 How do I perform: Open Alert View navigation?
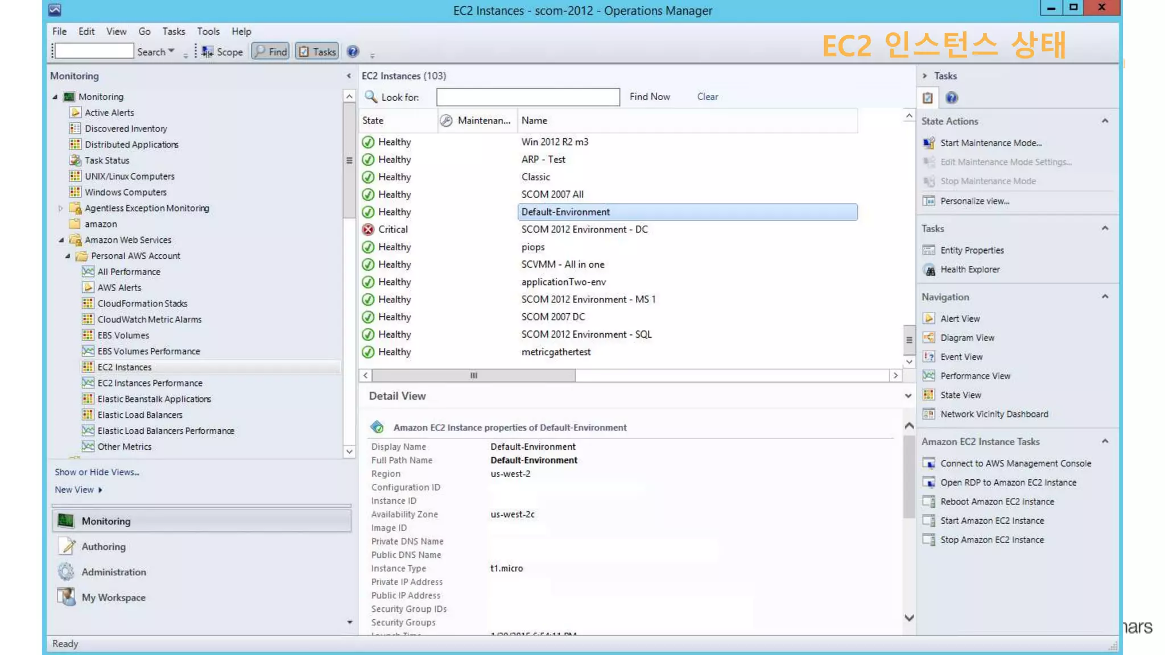(960, 318)
